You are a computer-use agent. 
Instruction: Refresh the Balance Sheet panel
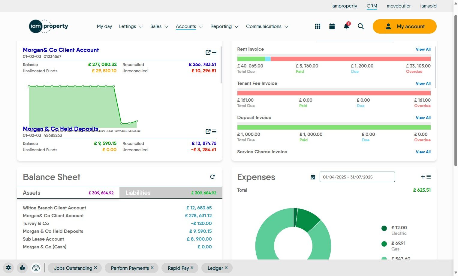(x=212, y=177)
